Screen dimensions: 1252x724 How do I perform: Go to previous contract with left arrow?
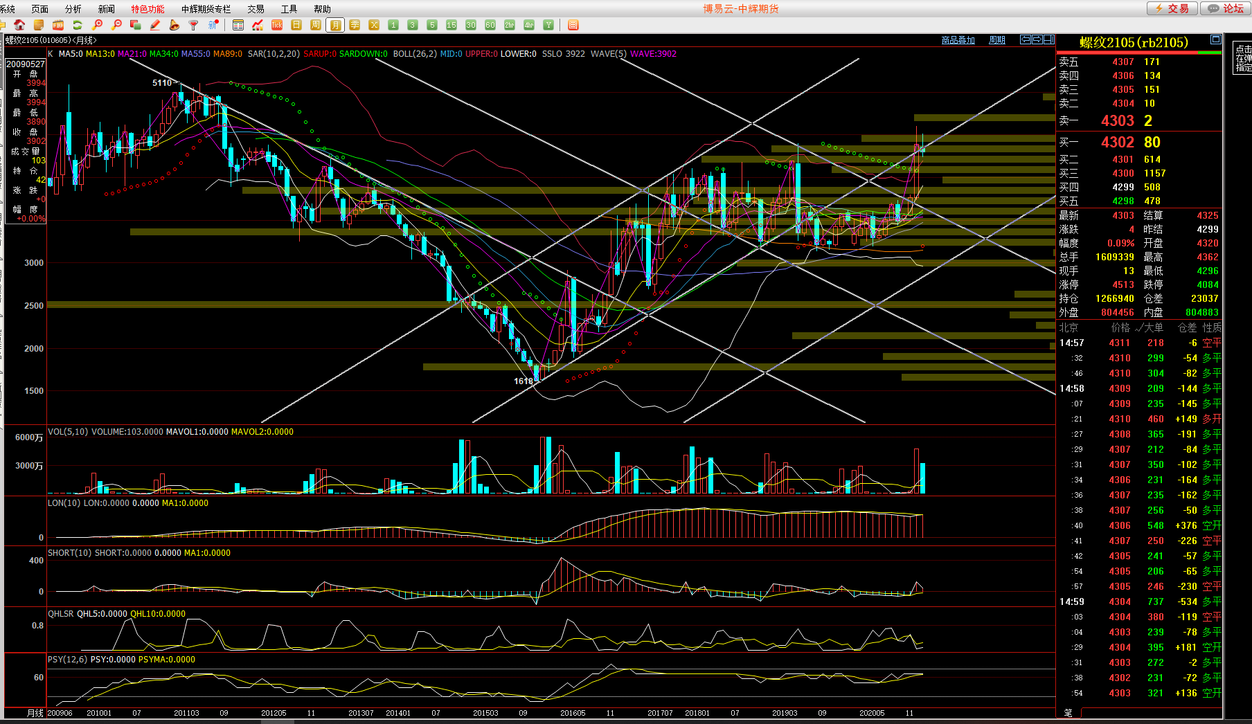click(x=1026, y=39)
